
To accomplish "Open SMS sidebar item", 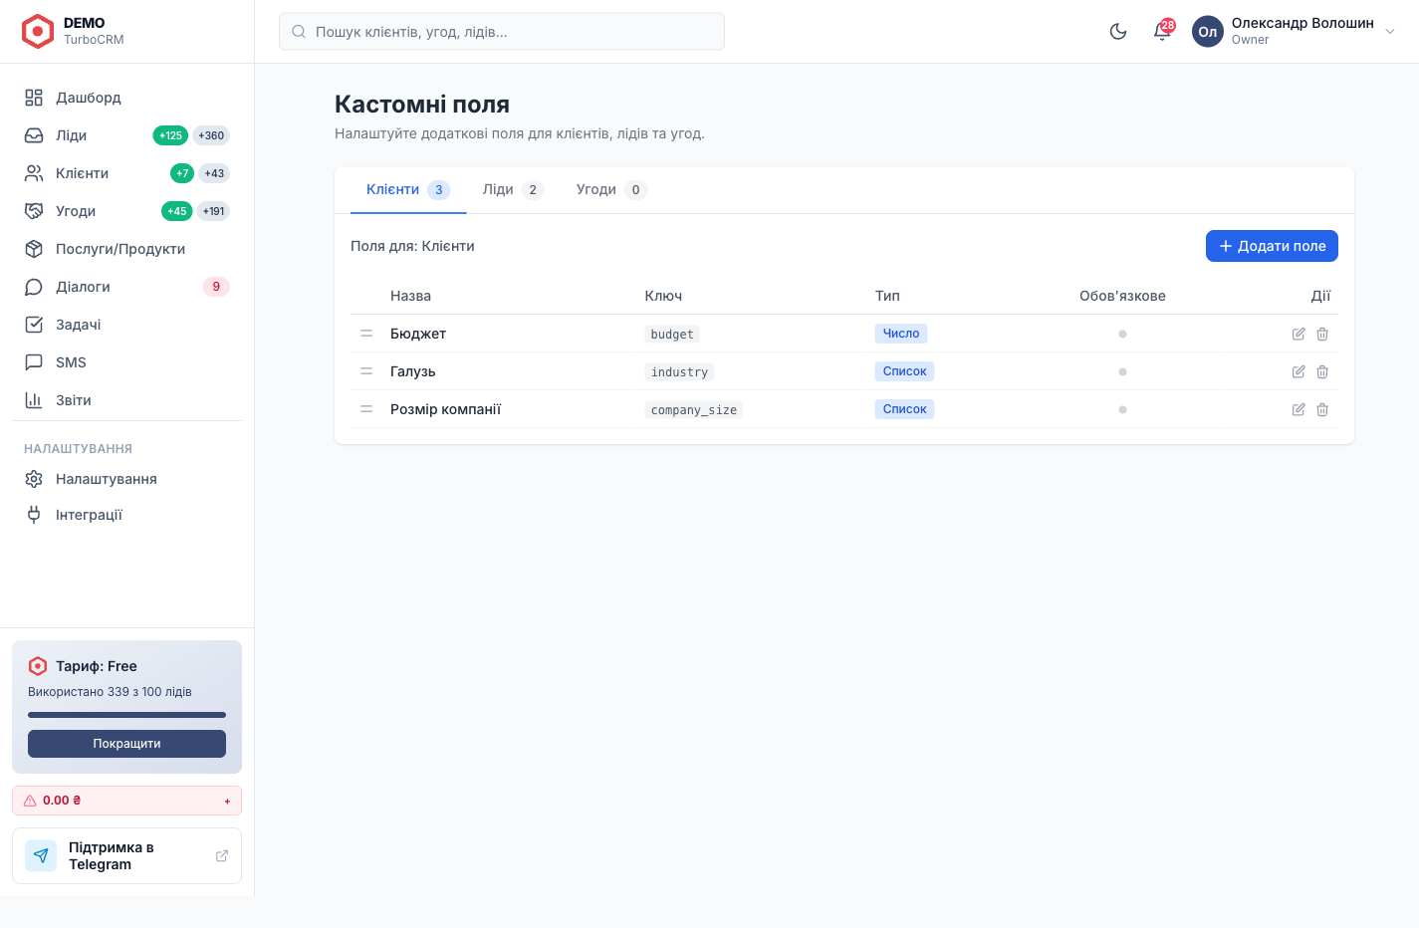I will pos(126,362).
